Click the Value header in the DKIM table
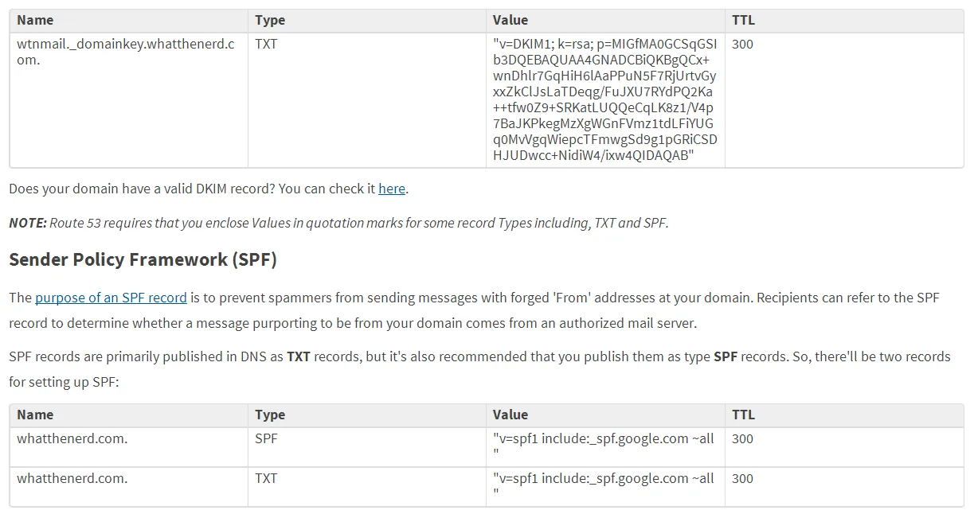Viewport: 970px width, 514px height. tap(510, 20)
